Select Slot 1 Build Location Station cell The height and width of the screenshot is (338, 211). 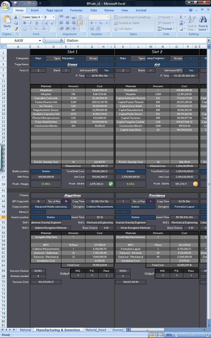pyautogui.click(x=46, y=171)
